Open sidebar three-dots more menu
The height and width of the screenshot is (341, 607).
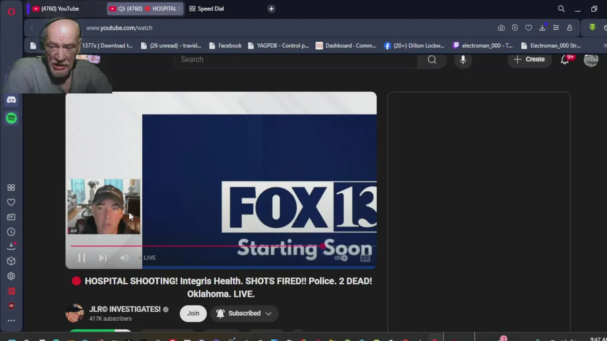tap(11, 321)
